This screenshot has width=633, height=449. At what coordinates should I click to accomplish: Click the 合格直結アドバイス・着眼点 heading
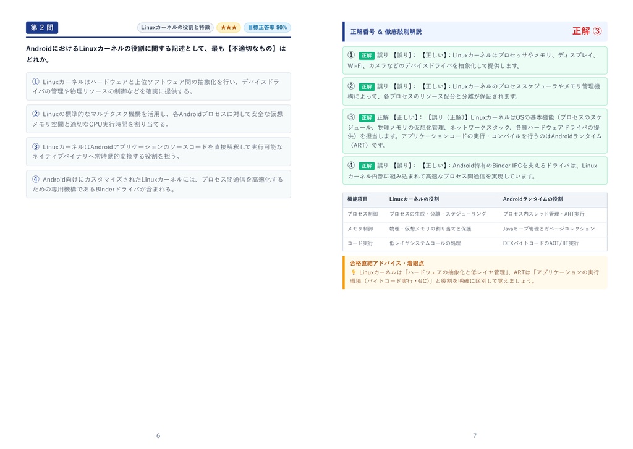click(x=387, y=263)
